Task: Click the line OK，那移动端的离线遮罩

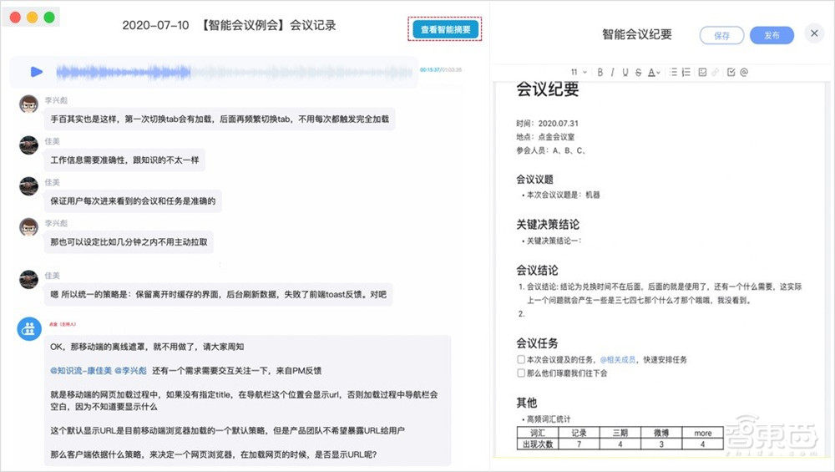Action: pos(147,347)
